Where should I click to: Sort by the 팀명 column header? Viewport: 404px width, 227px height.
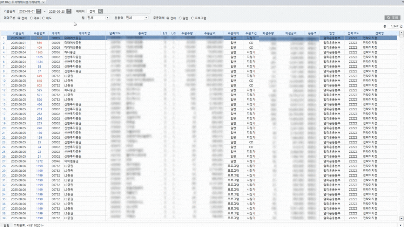point(332,33)
